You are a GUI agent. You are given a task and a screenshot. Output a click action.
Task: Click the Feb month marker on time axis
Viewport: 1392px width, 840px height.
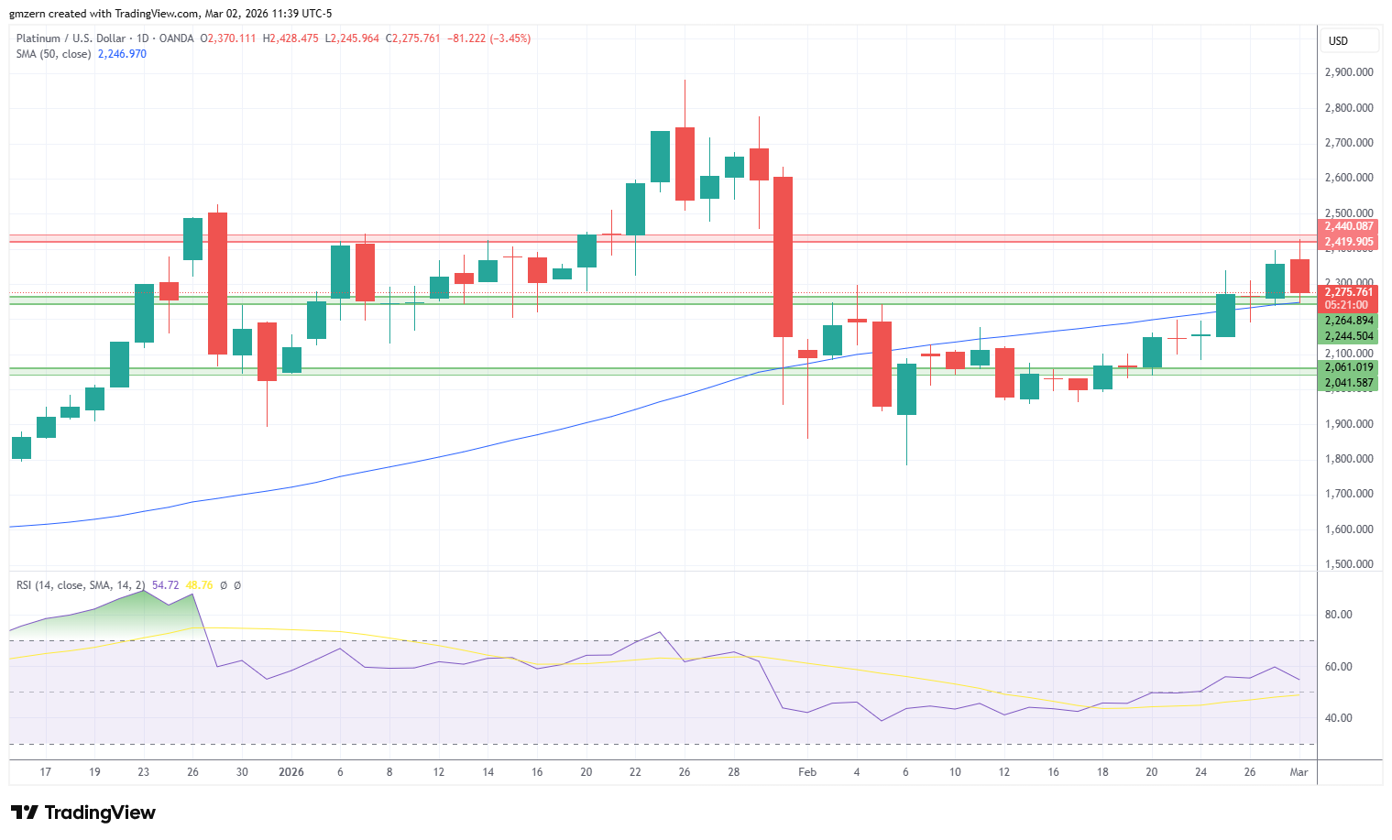click(x=807, y=772)
